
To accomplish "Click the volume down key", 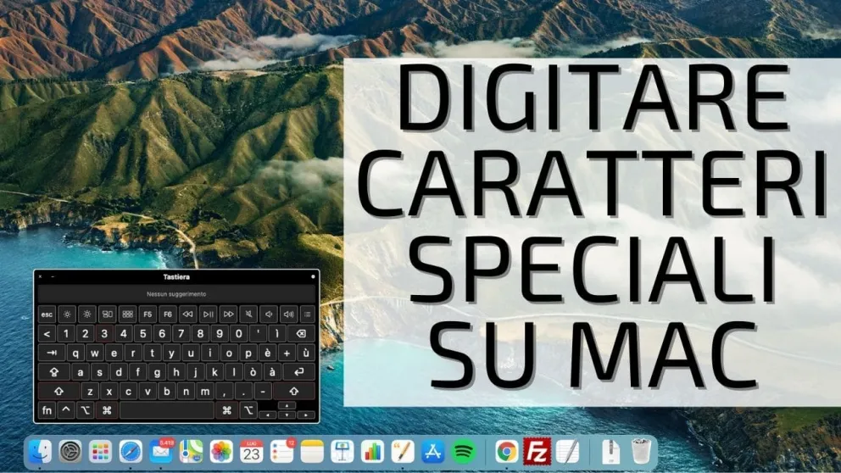I will pyautogui.click(x=269, y=314).
